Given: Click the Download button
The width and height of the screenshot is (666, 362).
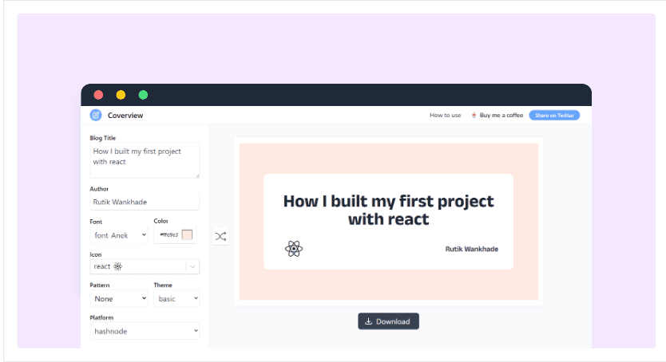Looking at the screenshot, I should (388, 321).
